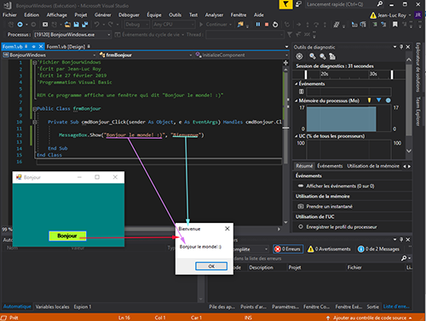The image size is (426, 321).
Task: Open the Générer menu
Action: point(103,15)
